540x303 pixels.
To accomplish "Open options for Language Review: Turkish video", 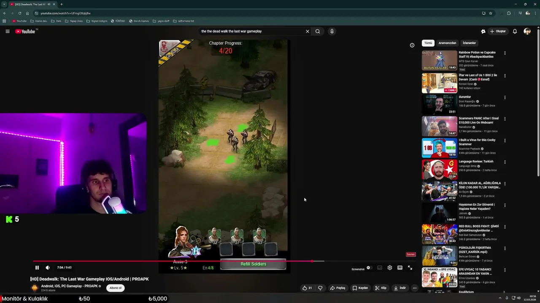I will point(505,162).
